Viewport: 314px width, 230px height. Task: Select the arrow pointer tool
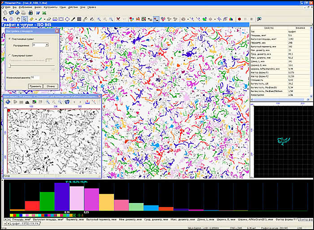tap(24, 19)
